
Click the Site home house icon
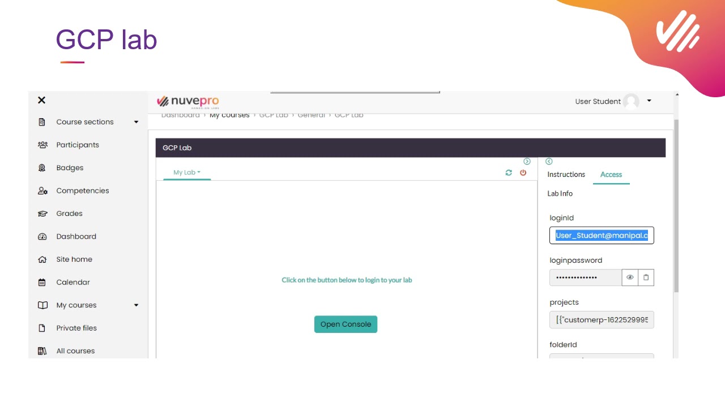42,259
